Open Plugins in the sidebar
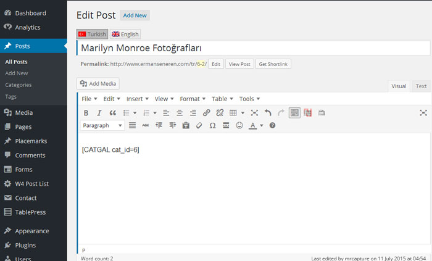The width and height of the screenshot is (432, 261). click(x=25, y=246)
